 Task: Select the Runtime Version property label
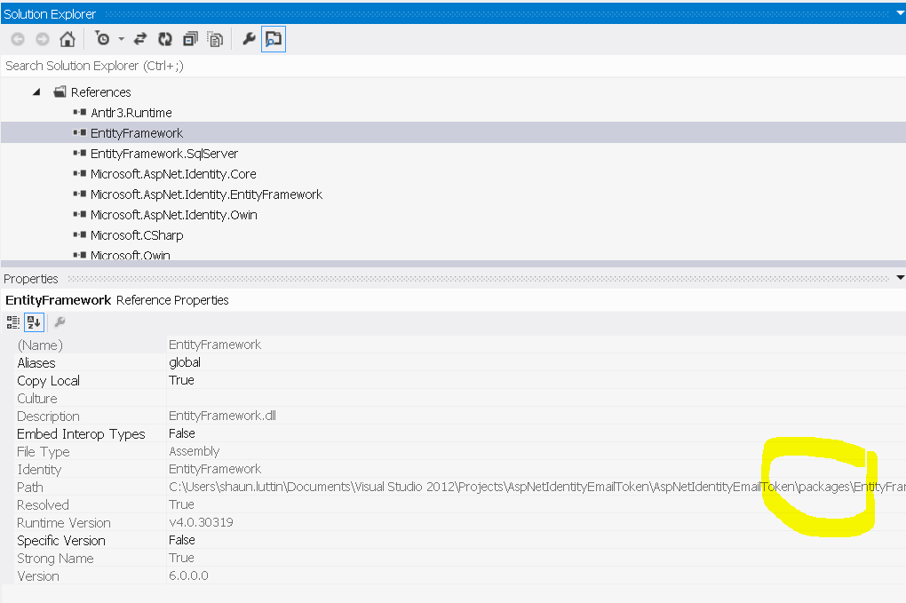pos(64,523)
